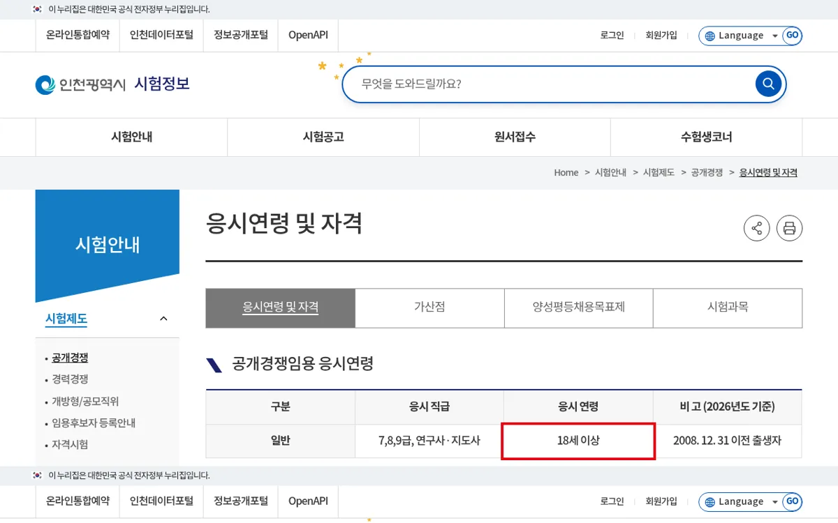
Task: Click 정보공개포털 in the upper utility bar
Action: coord(241,35)
